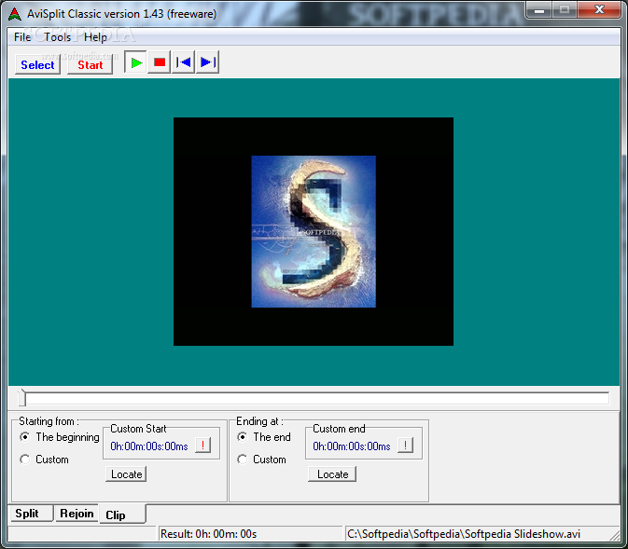Click the red Start button
628x549 pixels.
click(x=91, y=65)
